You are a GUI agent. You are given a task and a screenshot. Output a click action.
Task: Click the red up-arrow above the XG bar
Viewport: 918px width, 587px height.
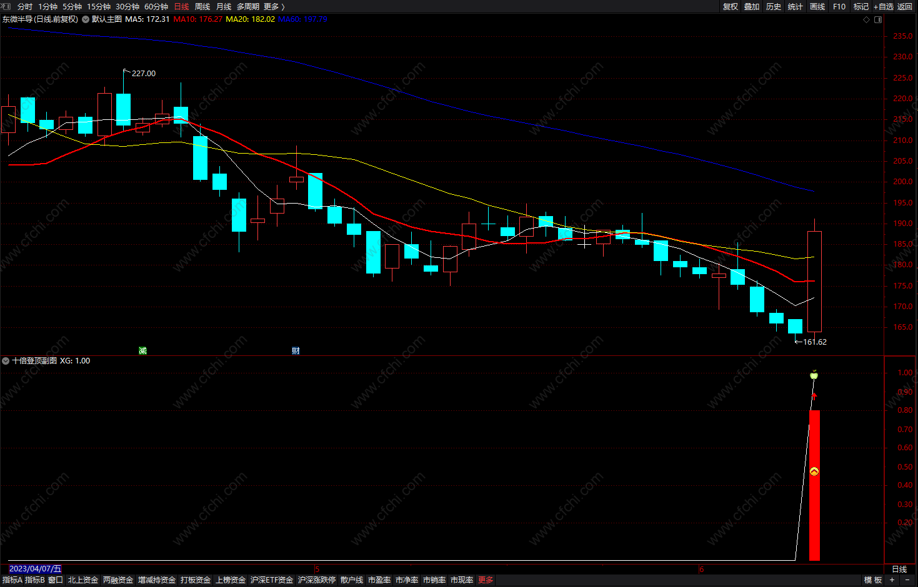tap(814, 396)
